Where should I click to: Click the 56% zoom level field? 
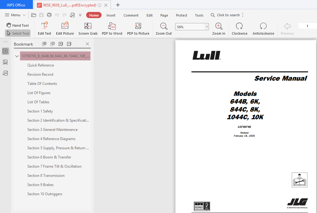(190, 27)
